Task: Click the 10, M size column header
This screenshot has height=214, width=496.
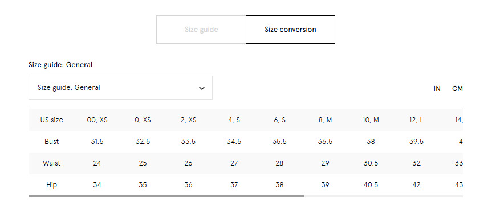Action: coord(371,120)
